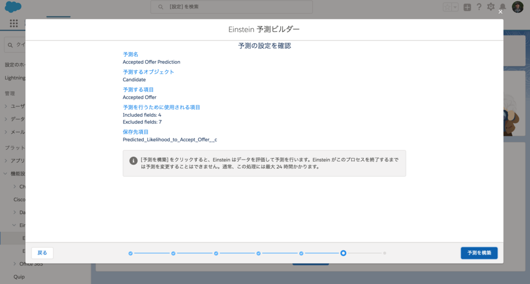This screenshot has height=284, width=530.
Task: Open the favorites list dropdown arrow
Action: click(x=455, y=7)
